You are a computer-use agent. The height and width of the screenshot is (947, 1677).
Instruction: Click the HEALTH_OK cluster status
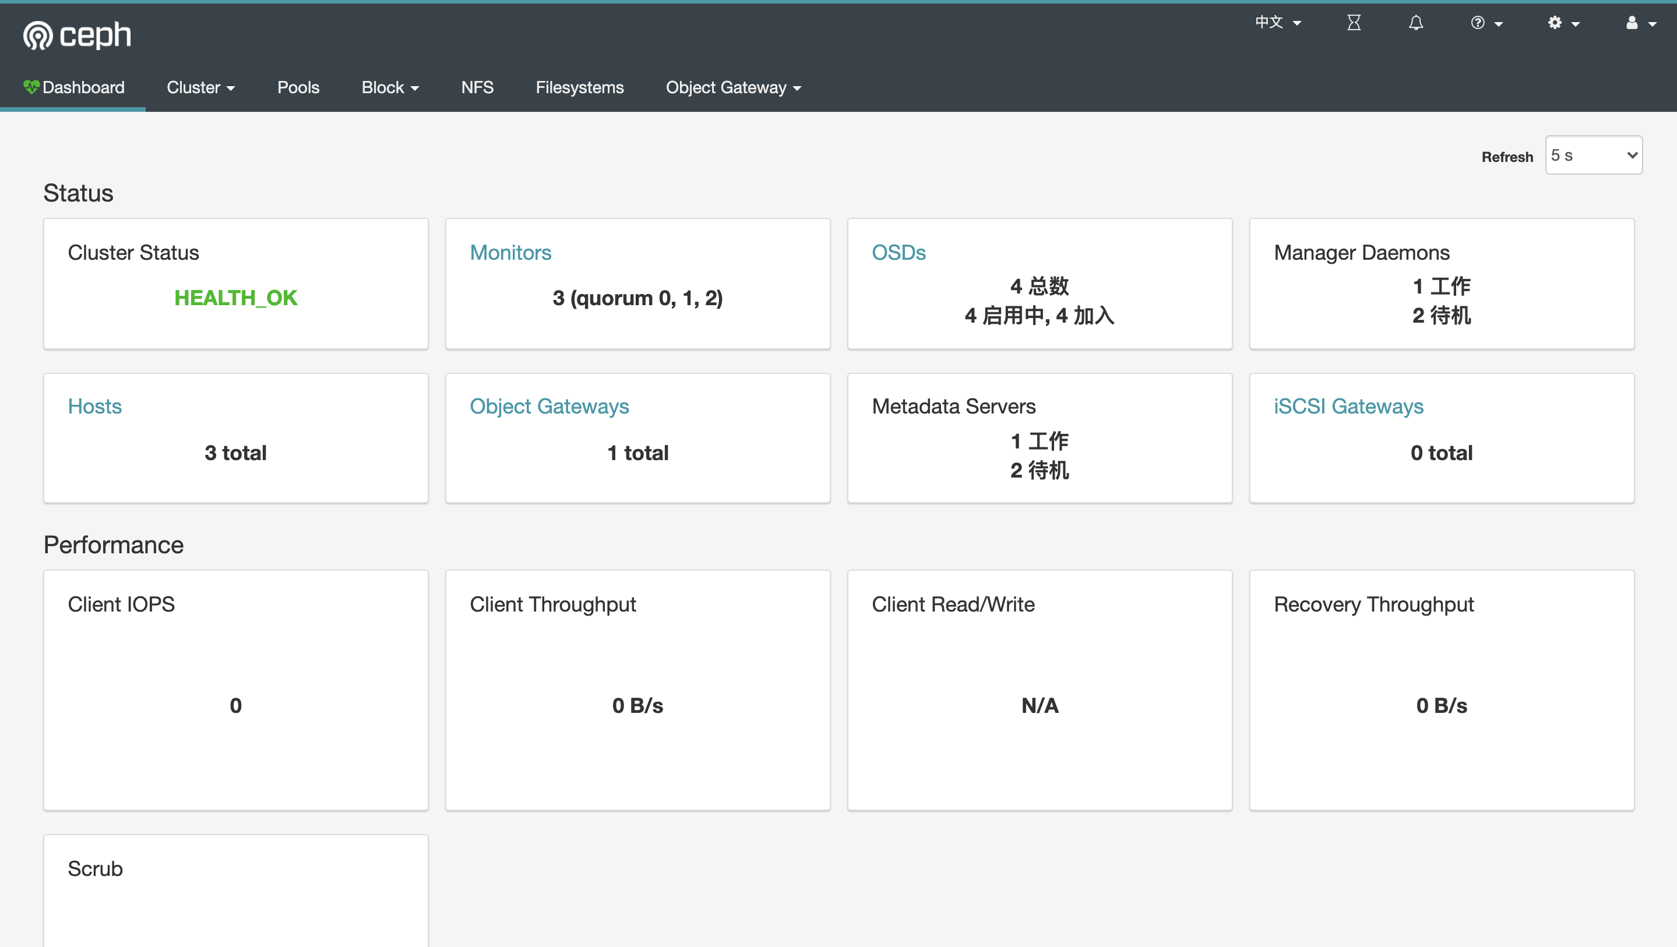click(x=235, y=298)
